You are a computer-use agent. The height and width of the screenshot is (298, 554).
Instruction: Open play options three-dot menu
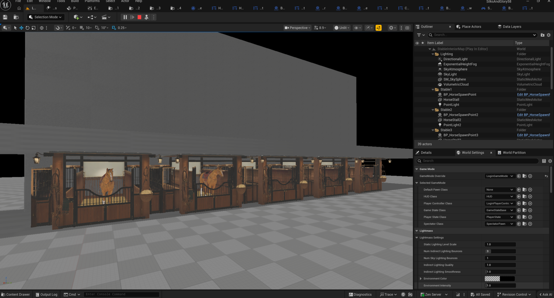(x=154, y=17)
